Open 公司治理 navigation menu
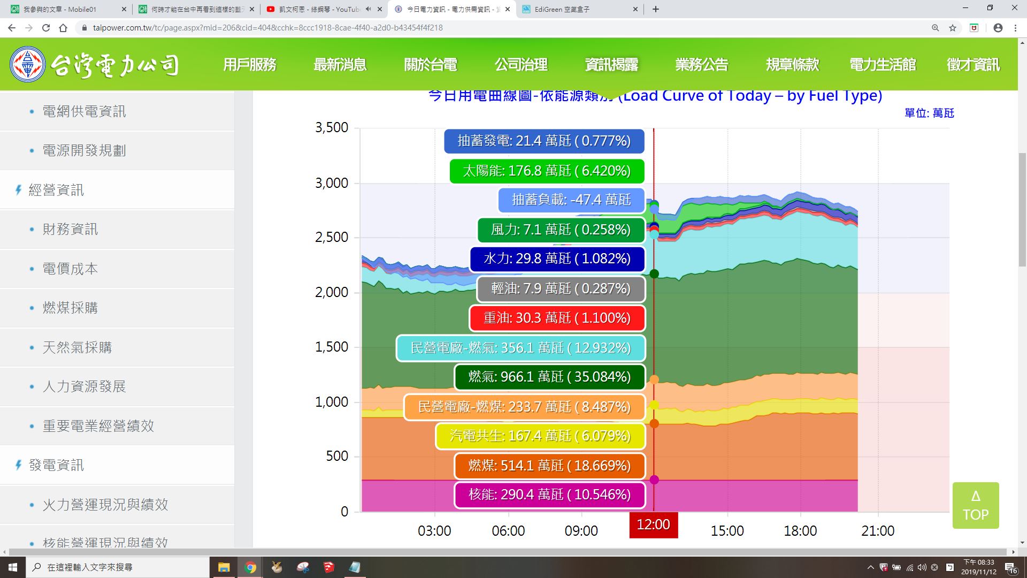This screenshot has height=578, width=1027. pos(521,65)
